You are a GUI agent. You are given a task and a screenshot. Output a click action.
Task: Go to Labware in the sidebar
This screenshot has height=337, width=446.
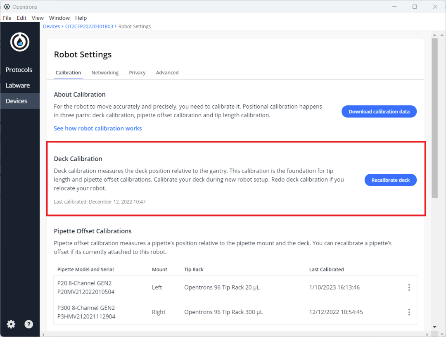coord(18,85)
